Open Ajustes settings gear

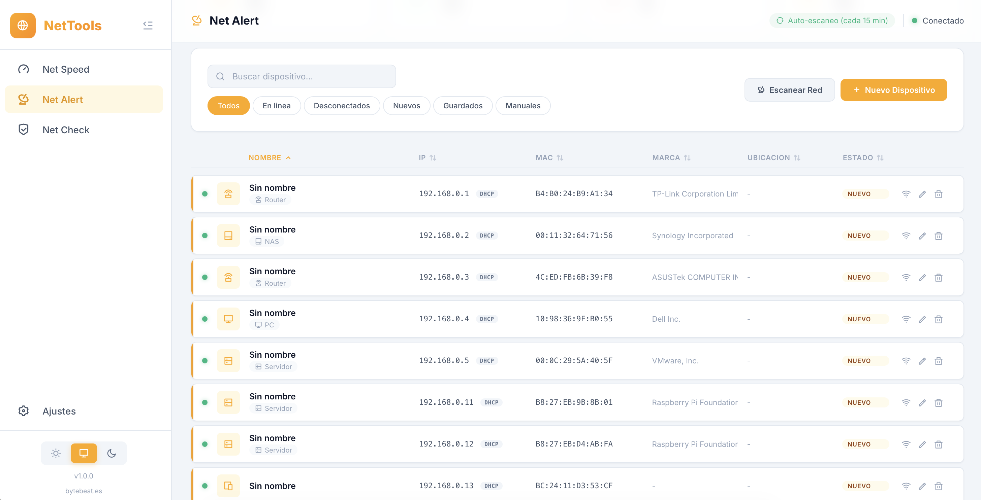24,411
